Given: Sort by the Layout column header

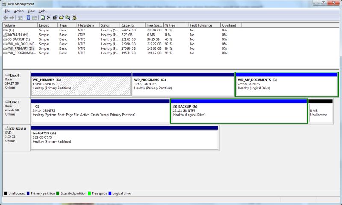Looking at the screenshot, I should [47, 25].
